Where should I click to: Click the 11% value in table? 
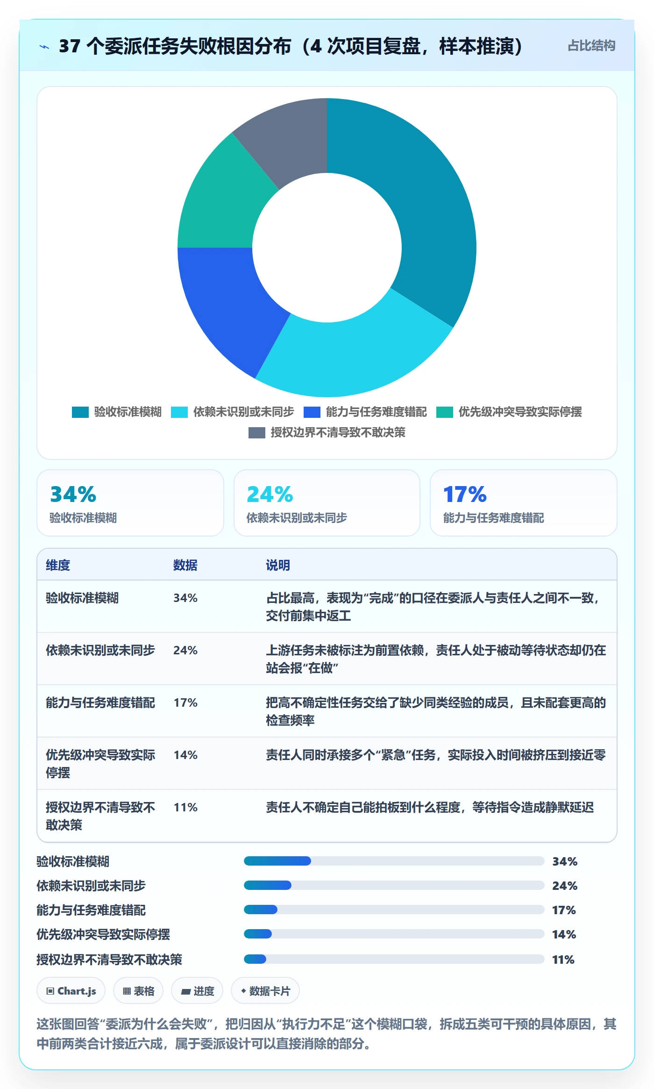(185, 807)
